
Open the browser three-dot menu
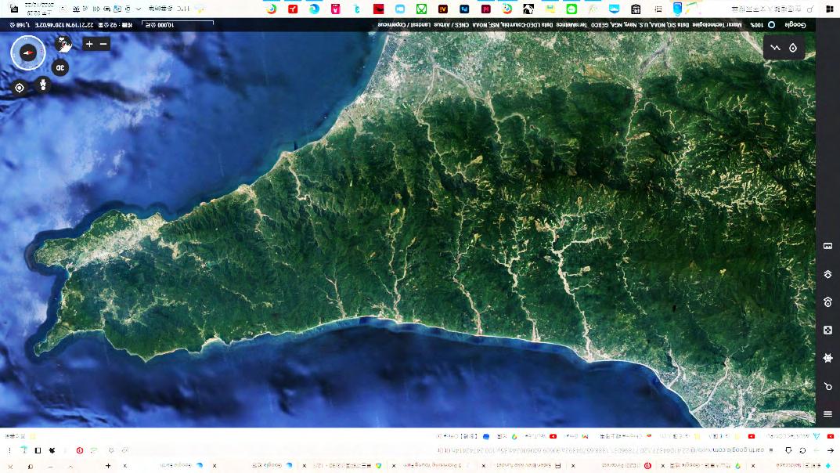[x=9, y=450]
